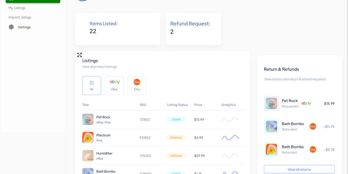Viewport: 348px width, 174px height.
Task: Filter listings by the Etsy tab
Action: pyautogui.click(x=137, y=86)
